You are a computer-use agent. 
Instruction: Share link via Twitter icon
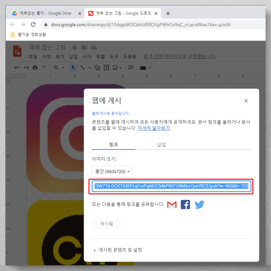(x=200, y=205)
